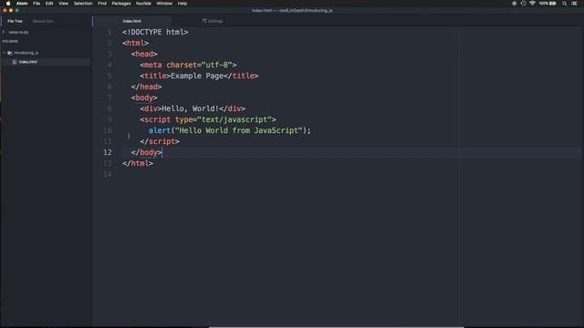This screenshot has width=584, height=328.
Task: Click the opening <head> tag
Action: pos(144,55)
